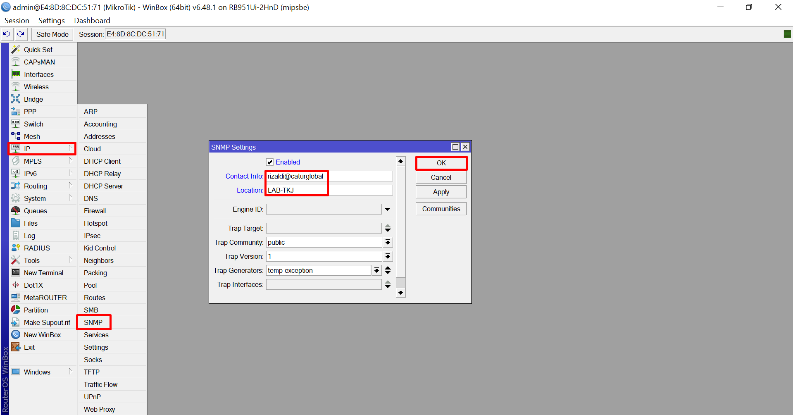Viewport: 793px width, 415px height.
Task: Open Communities from SNMP Settings
Action: point(441,209)
